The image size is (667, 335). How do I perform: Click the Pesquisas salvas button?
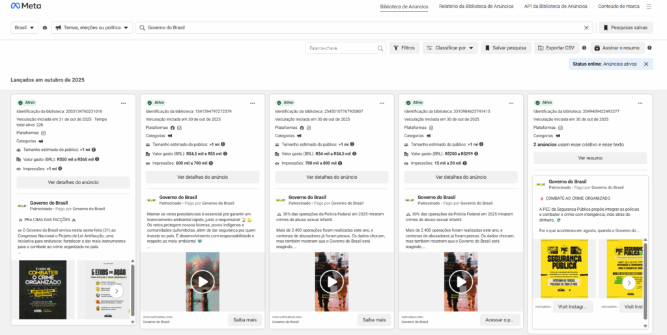pyautogui.click(x=625, y=28)
